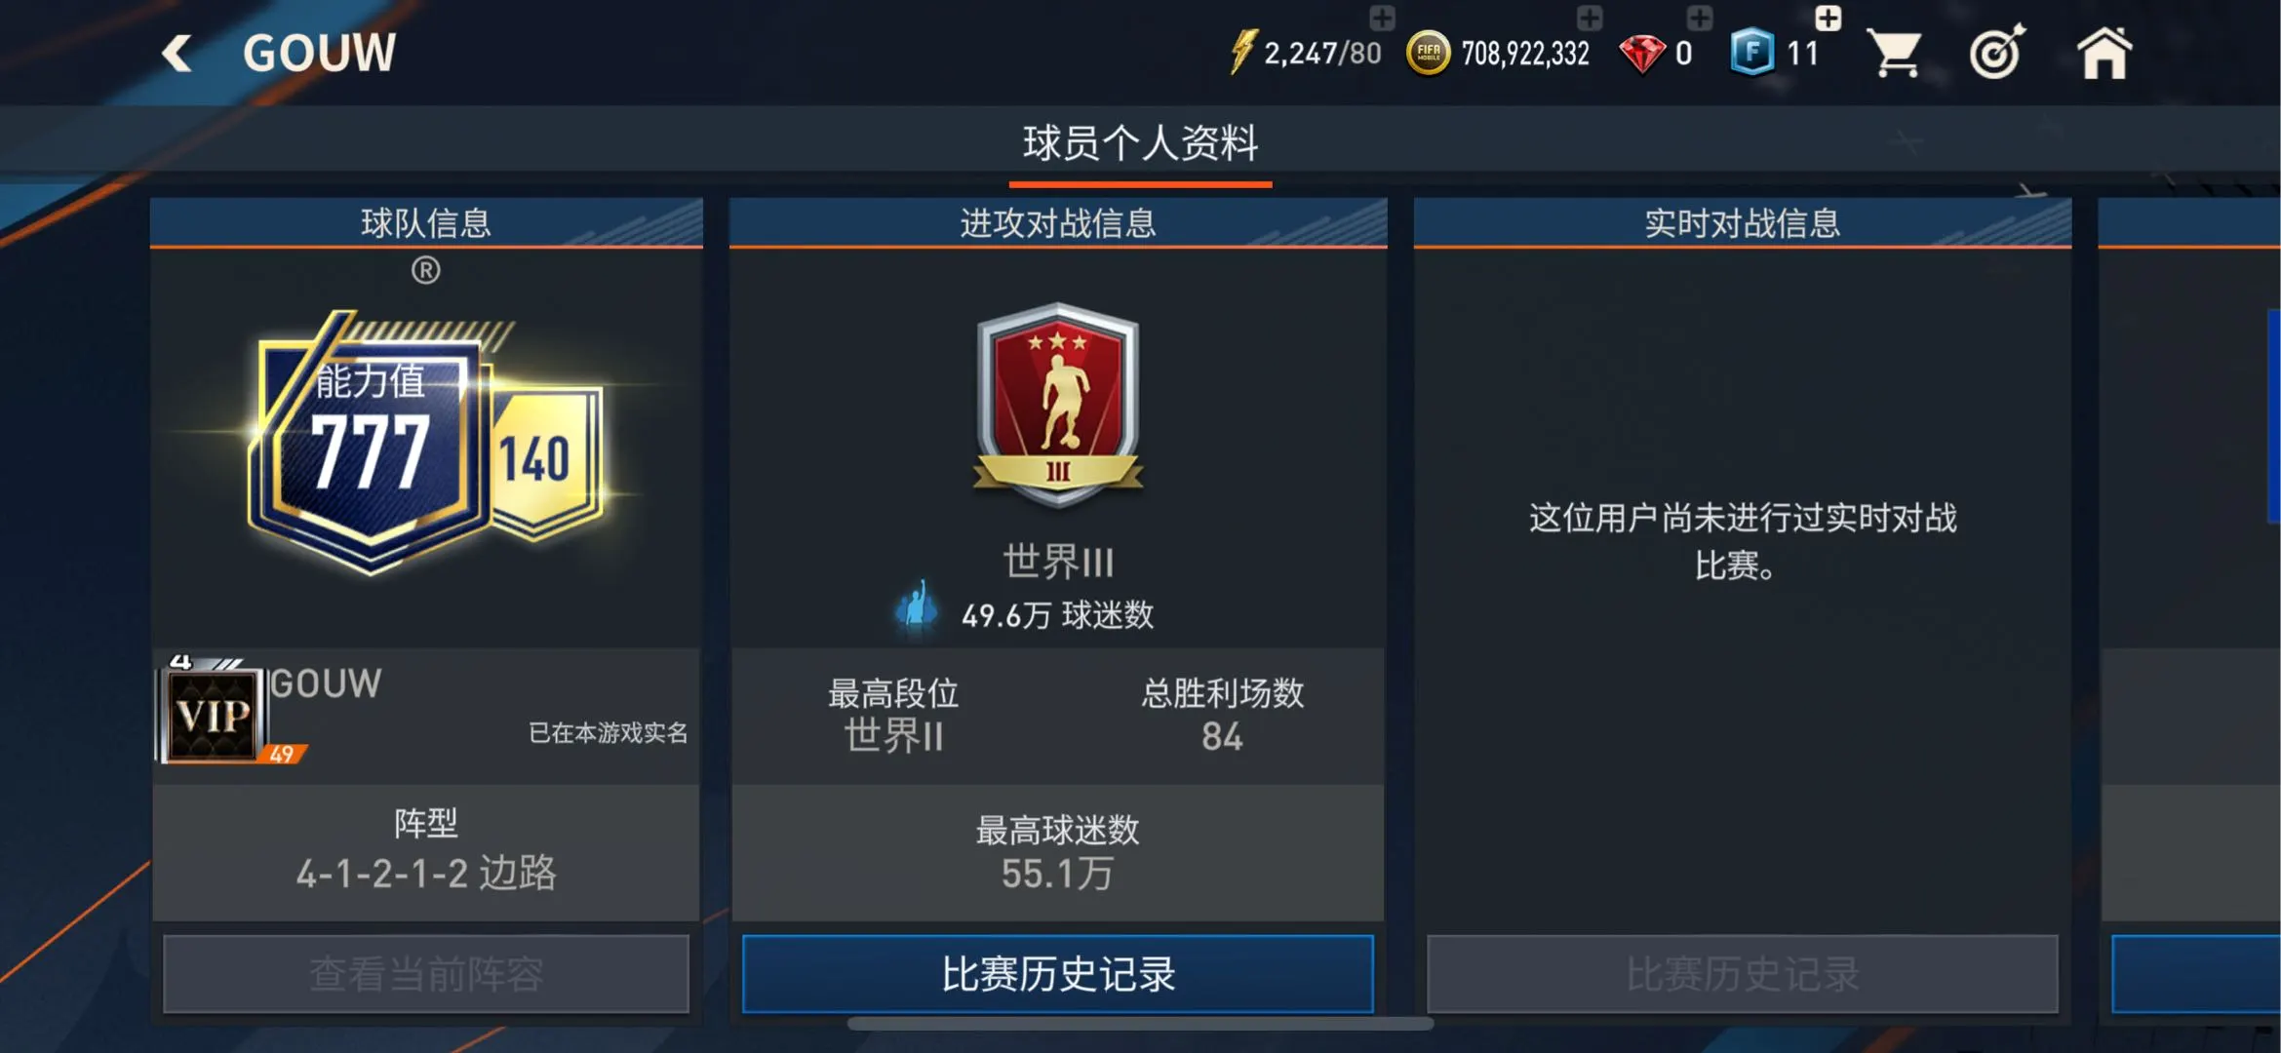Select the 球员个人资料 tab
The image size is (2281, 1053).
tap(1140, 143)
